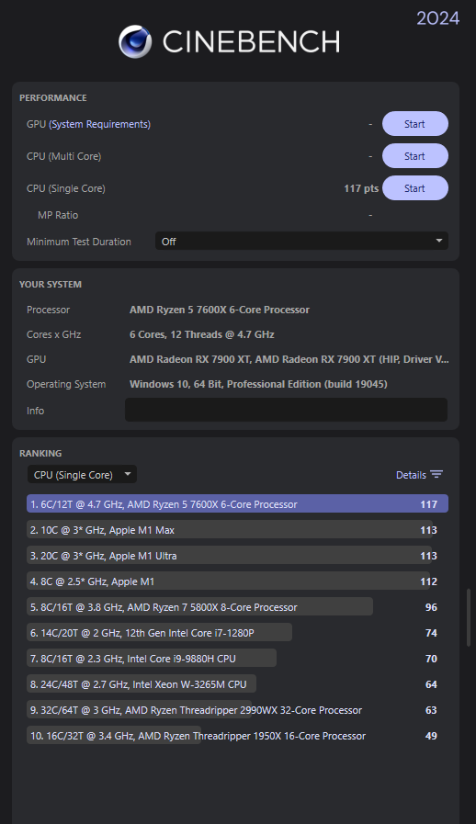
Task: Click the Cinebench logo sphere icon
Action: [135, 41]
